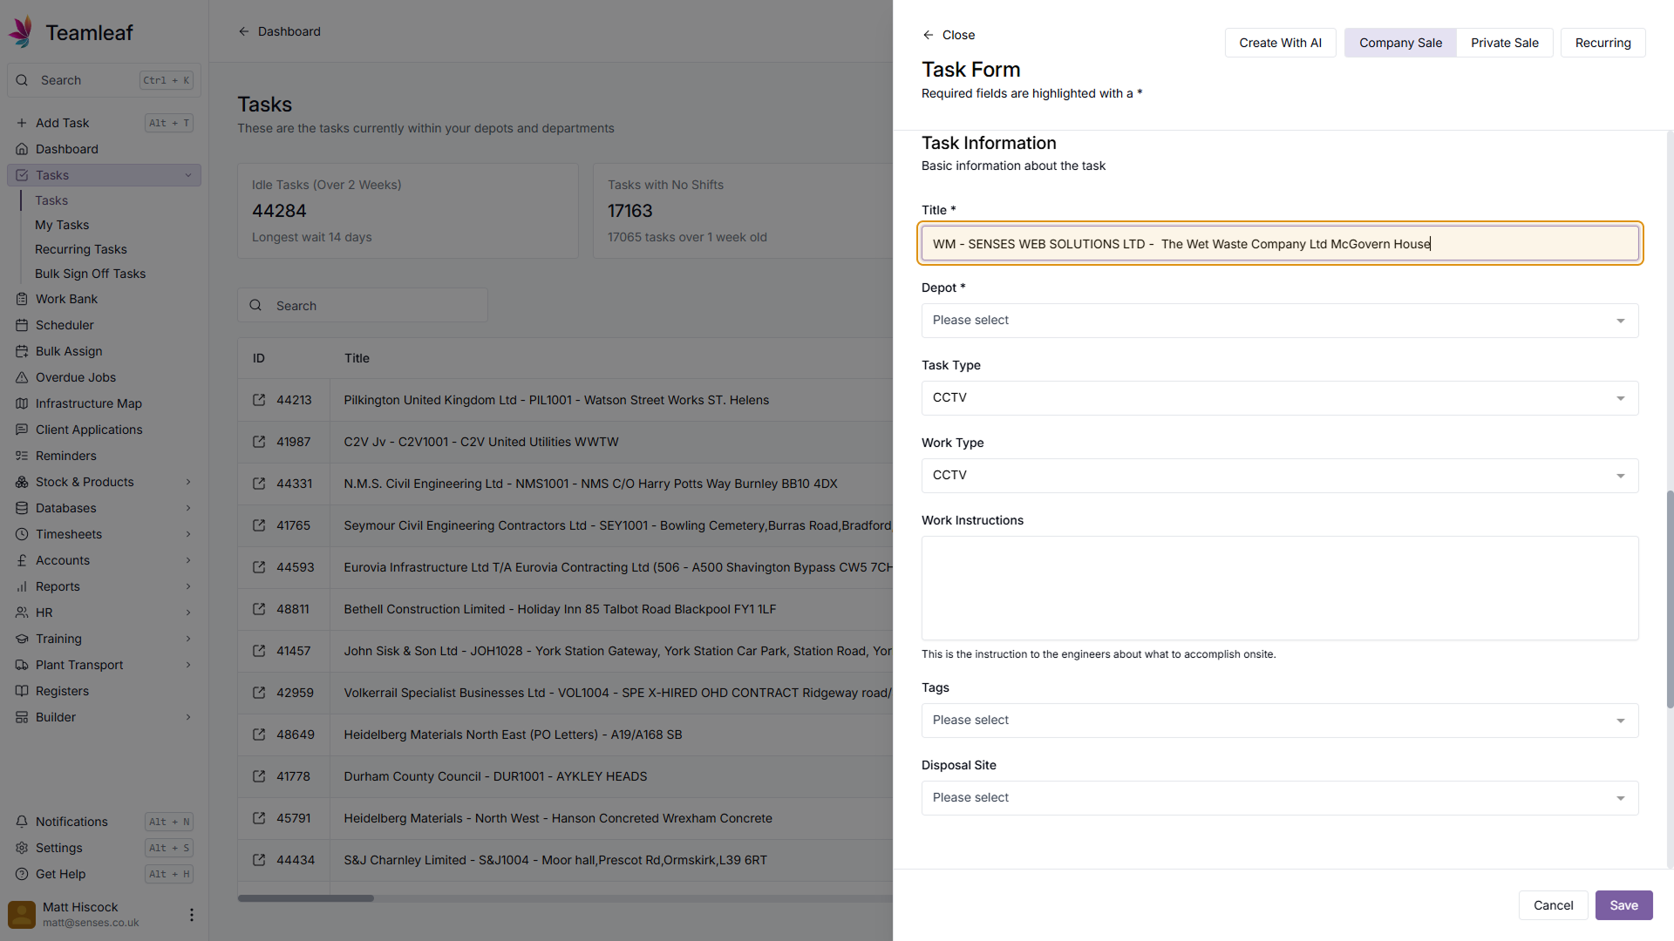Screen dimensions: 1674x941
Task: Click the Settings gear icon
Action: [22, 848]
